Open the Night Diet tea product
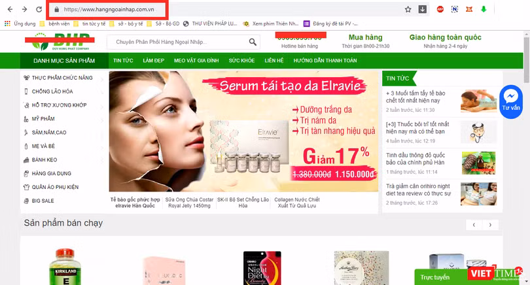This screenshot has width=530, height=285. click(x=262, y=268)
